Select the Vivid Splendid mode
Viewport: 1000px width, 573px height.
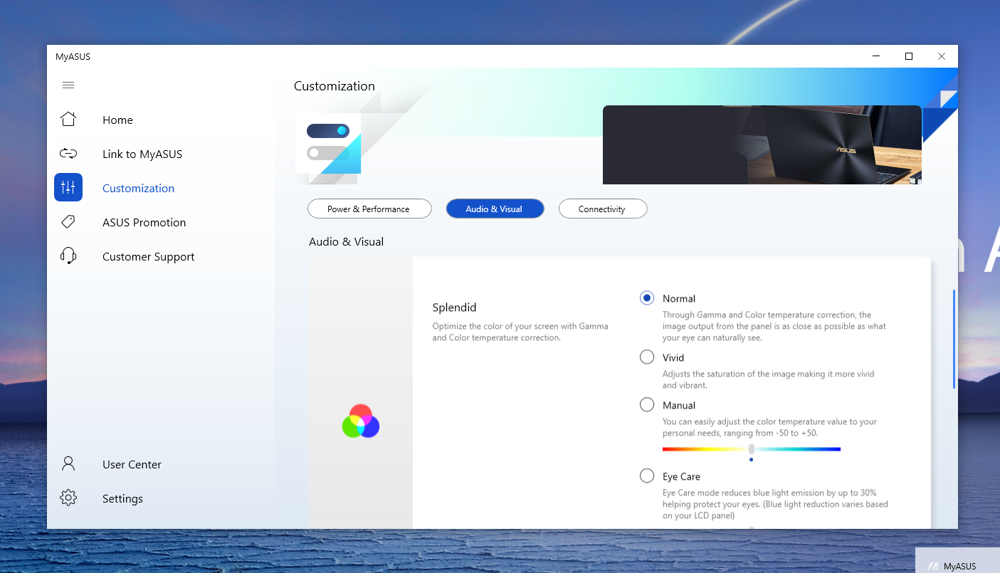(647, 357)
